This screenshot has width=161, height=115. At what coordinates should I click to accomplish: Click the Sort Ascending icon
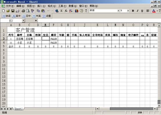(x=71, y=11)
